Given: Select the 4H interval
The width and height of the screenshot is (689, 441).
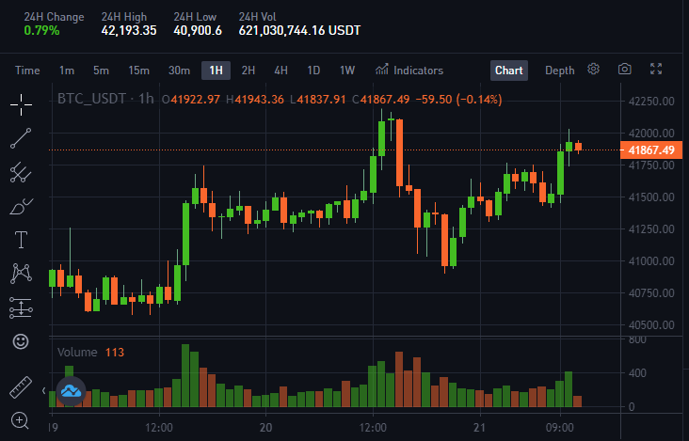Looking at the screenshot, I should 280,71.
